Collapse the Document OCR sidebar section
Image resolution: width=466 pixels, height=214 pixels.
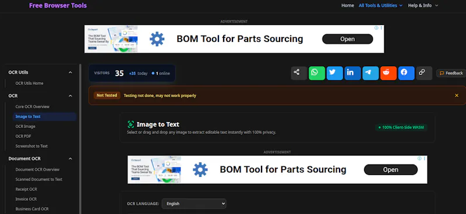pyautogui.click(x=70, y=159)
